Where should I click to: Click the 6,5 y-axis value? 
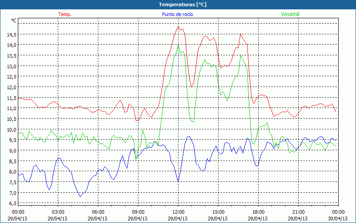point(13,203)
